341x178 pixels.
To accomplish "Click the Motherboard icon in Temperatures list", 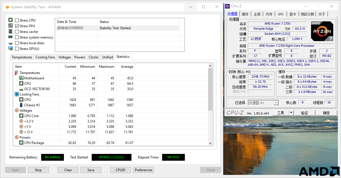I will 21,78.
